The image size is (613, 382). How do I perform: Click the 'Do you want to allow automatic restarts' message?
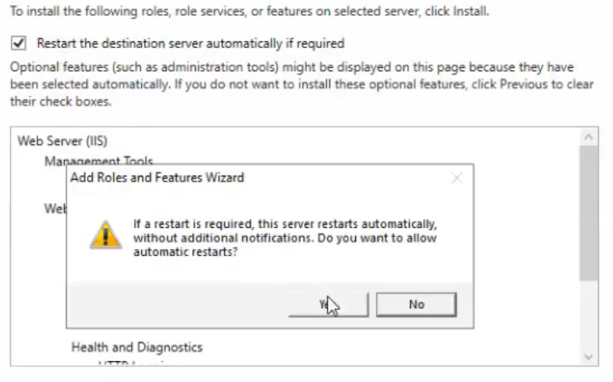point(285,238)
